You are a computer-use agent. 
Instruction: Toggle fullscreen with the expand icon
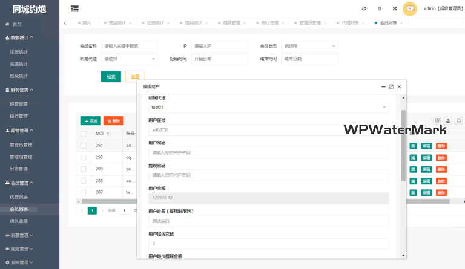coord(395,8)
